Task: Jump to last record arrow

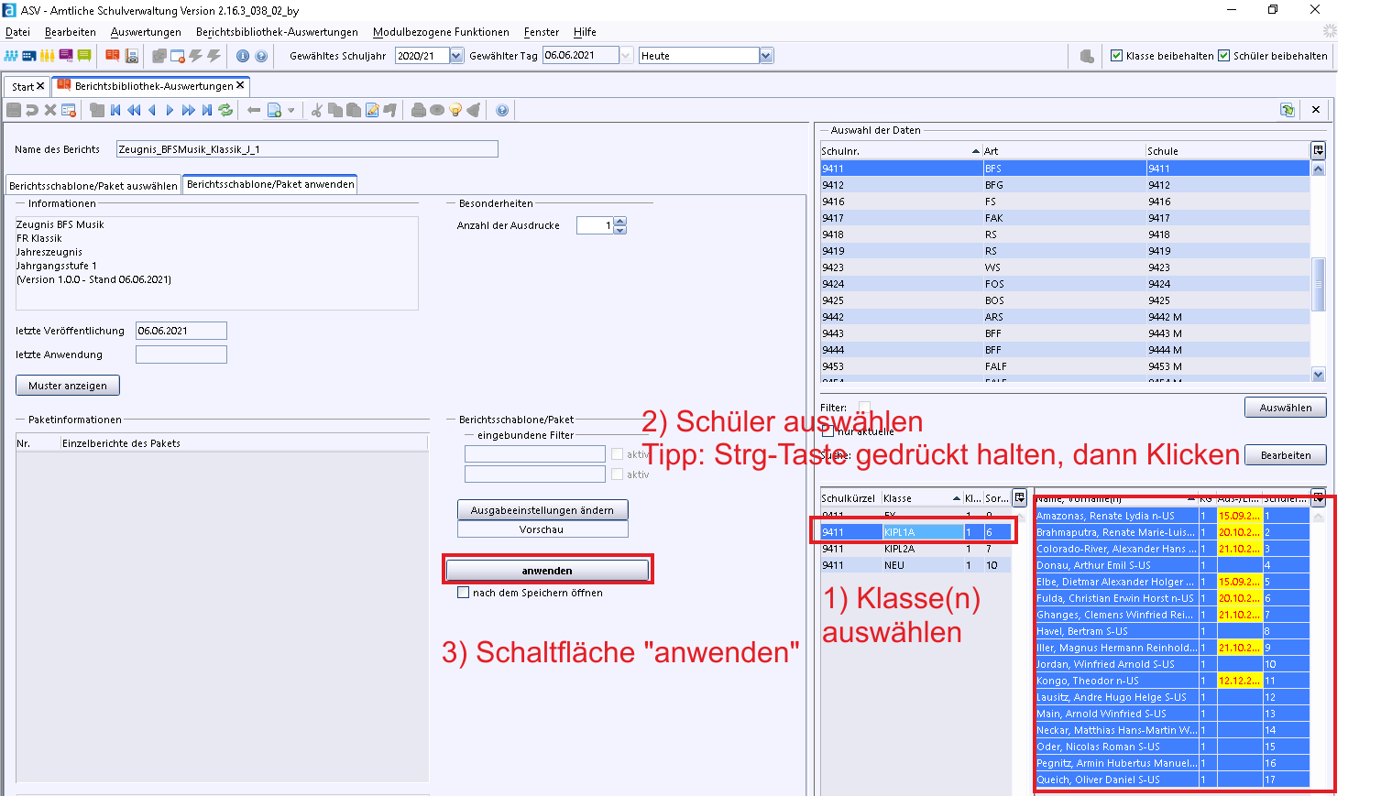Action: pyautogui.click(x=207, y=110)
